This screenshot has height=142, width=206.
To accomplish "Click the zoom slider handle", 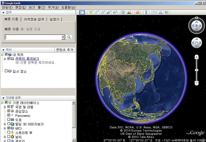I will [197, 70].
